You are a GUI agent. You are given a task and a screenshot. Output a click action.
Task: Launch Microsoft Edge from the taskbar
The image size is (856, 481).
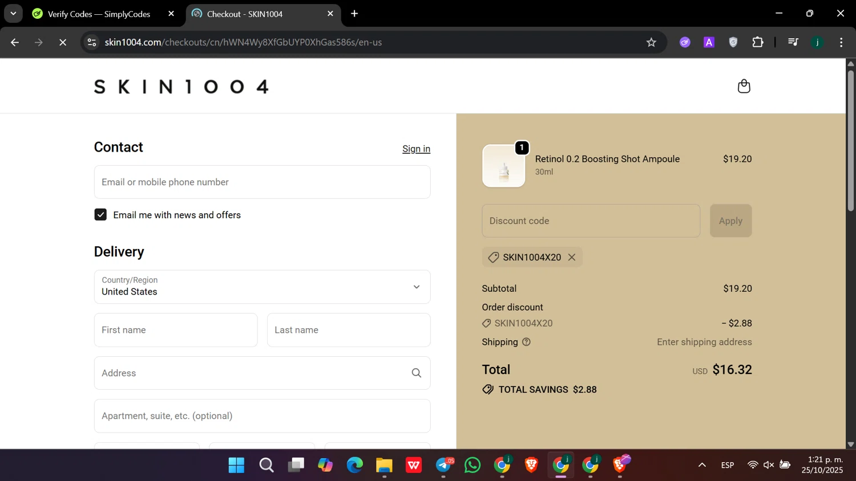pyautogui.click(x=355, y=465)
